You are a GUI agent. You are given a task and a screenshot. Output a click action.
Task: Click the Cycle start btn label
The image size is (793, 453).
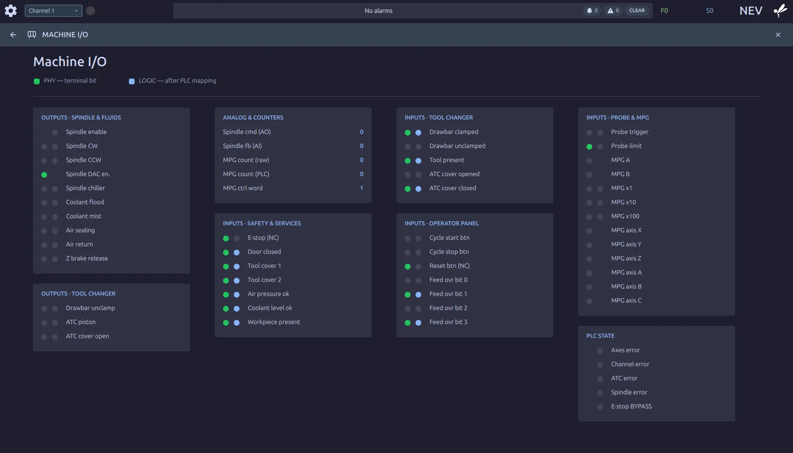coord(449,238)
